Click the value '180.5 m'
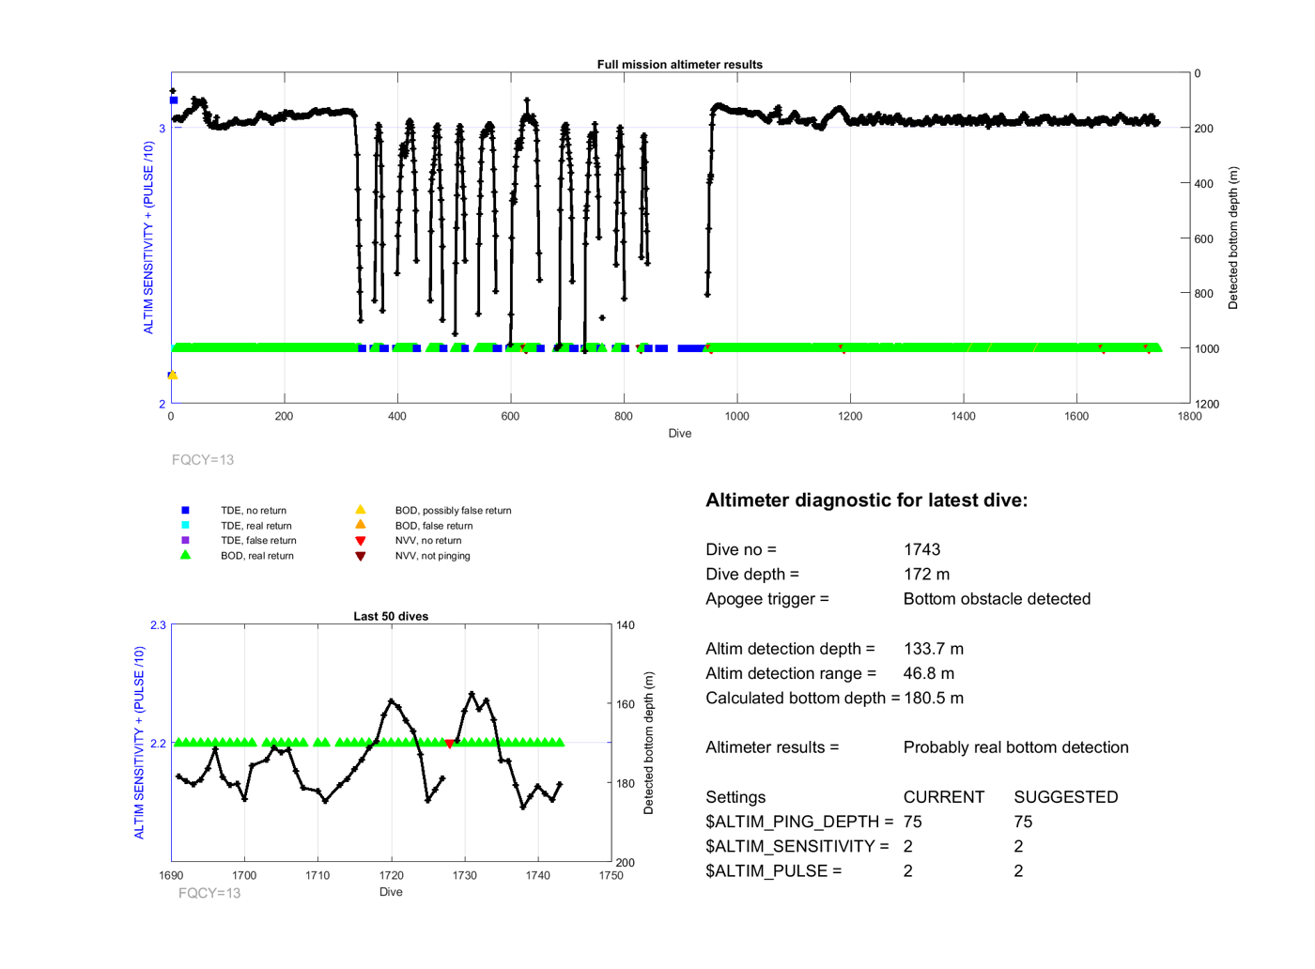The height and width of the screenshot is (969, 1315). pos(934,698)
